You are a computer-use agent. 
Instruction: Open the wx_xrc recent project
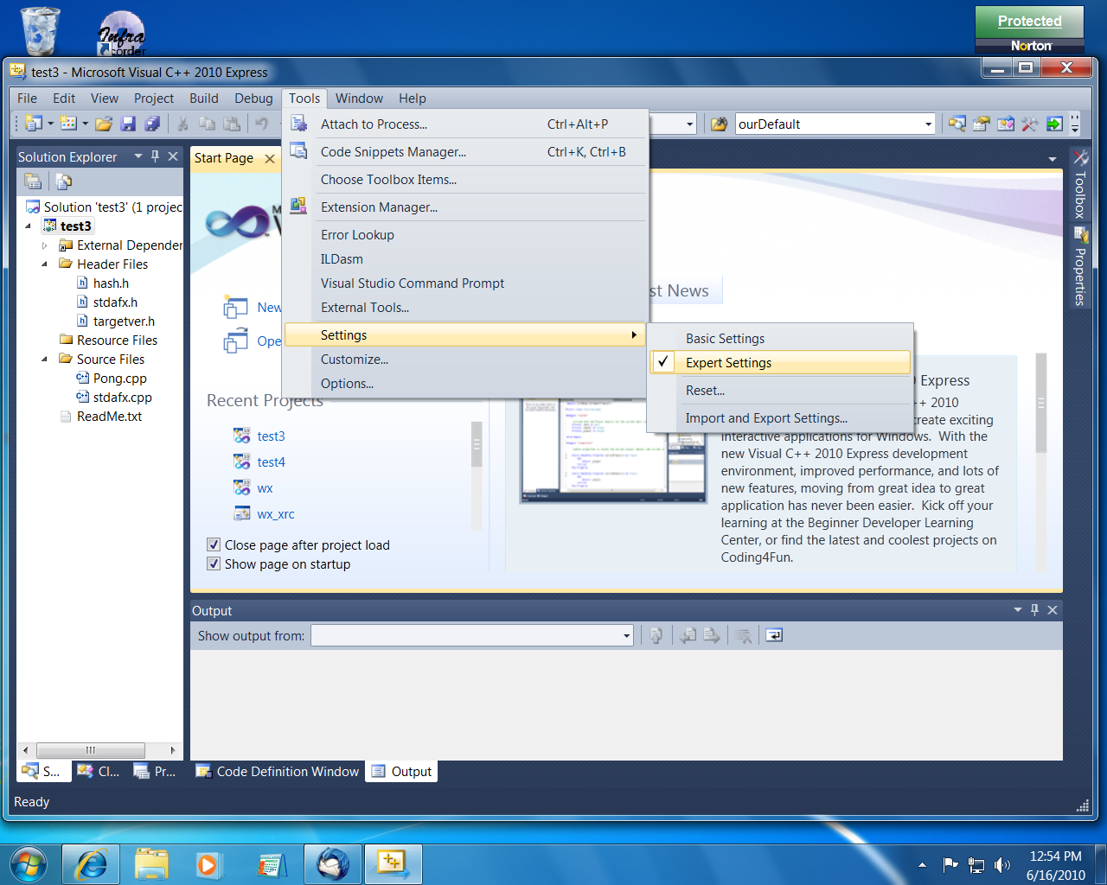tap(275, 513)
